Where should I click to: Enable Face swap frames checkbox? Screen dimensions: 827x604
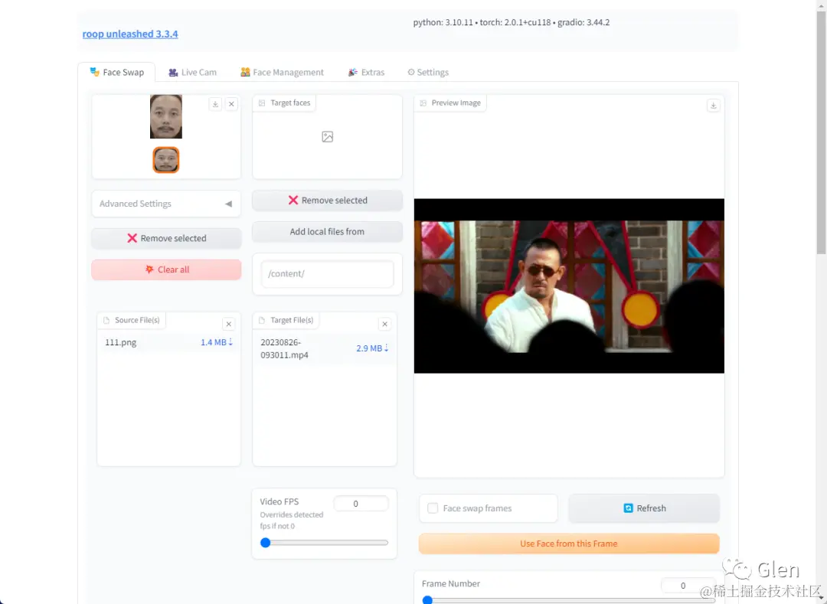click(433, 508)
